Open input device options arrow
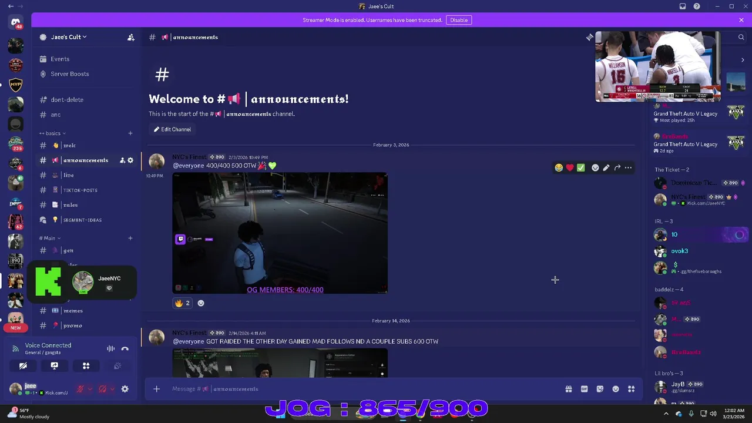Viewport: 752px width, 423px height. 89,389
